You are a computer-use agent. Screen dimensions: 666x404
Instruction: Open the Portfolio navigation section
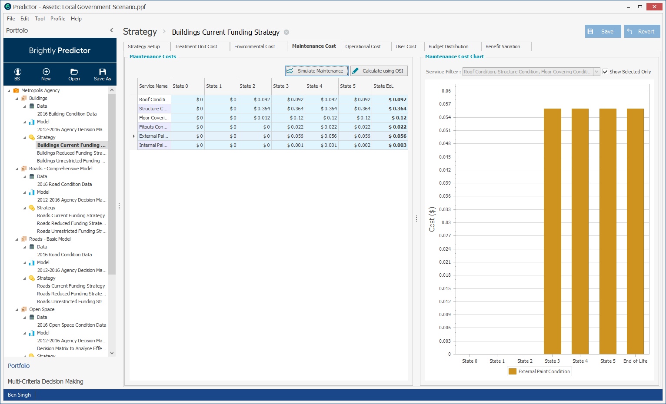pyautogui.click(x=19, y=366)
